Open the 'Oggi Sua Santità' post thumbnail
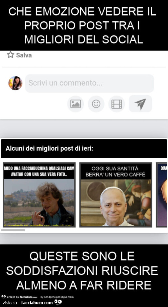Screen dimensions: 168x307 click(x=116, y=195)
